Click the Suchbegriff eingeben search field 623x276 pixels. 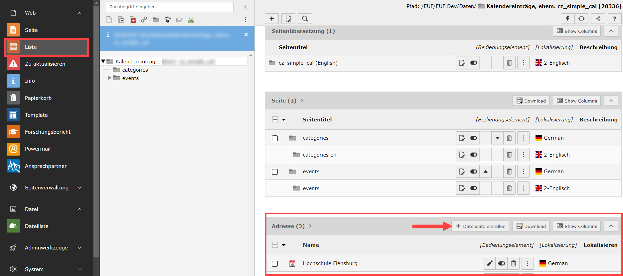coord(170,7)
